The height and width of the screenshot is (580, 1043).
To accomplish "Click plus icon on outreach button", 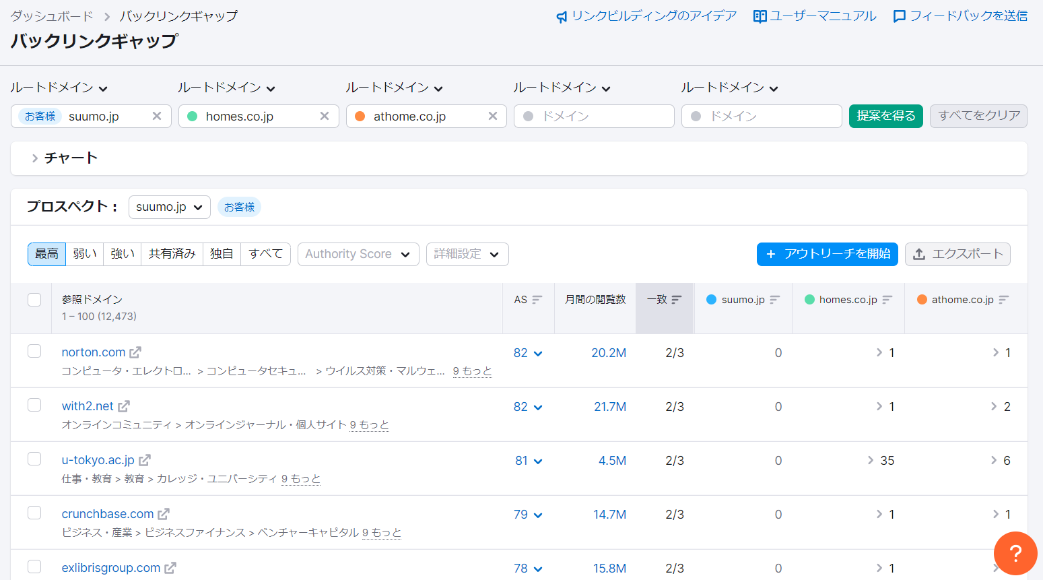I will coord(771,254).
